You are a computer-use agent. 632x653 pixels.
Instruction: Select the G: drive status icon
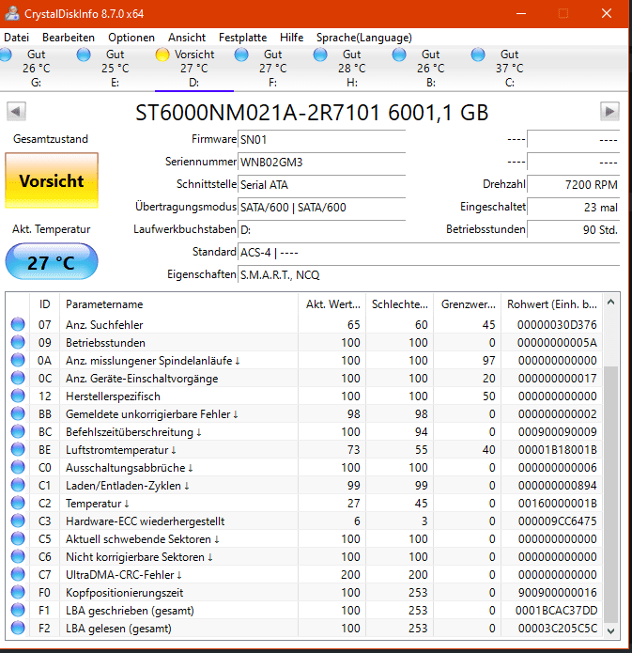point(6,54)
